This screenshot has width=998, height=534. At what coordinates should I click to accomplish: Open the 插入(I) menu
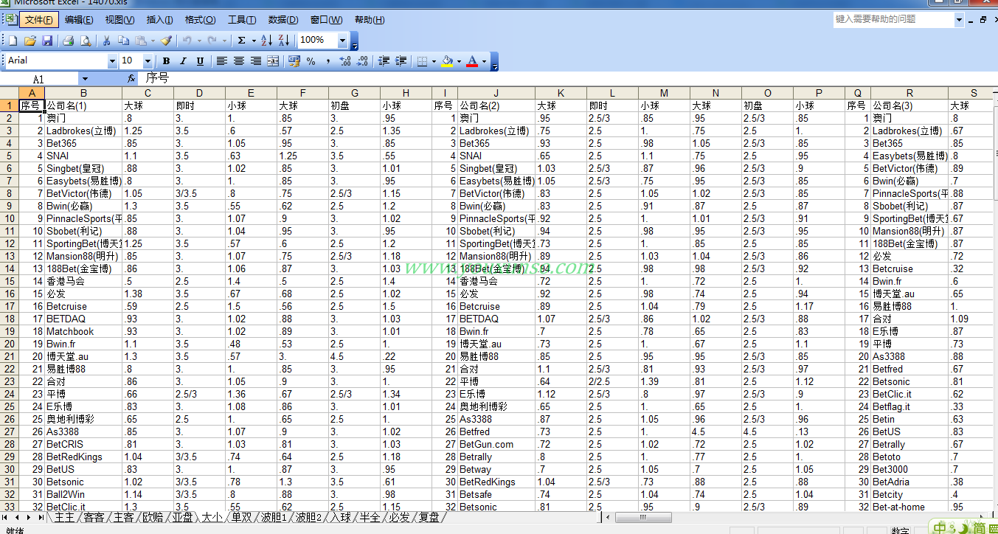[x=160, y=20]
